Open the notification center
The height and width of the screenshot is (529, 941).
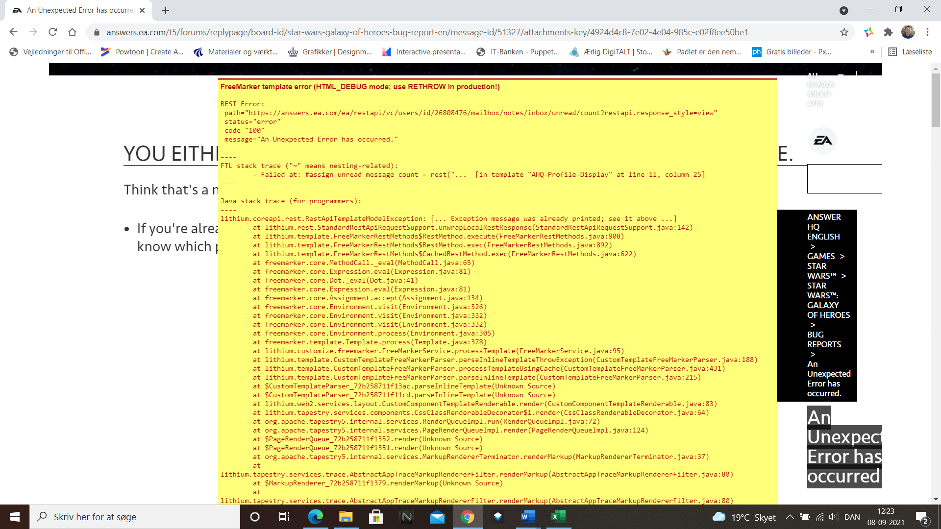[921, 517]
